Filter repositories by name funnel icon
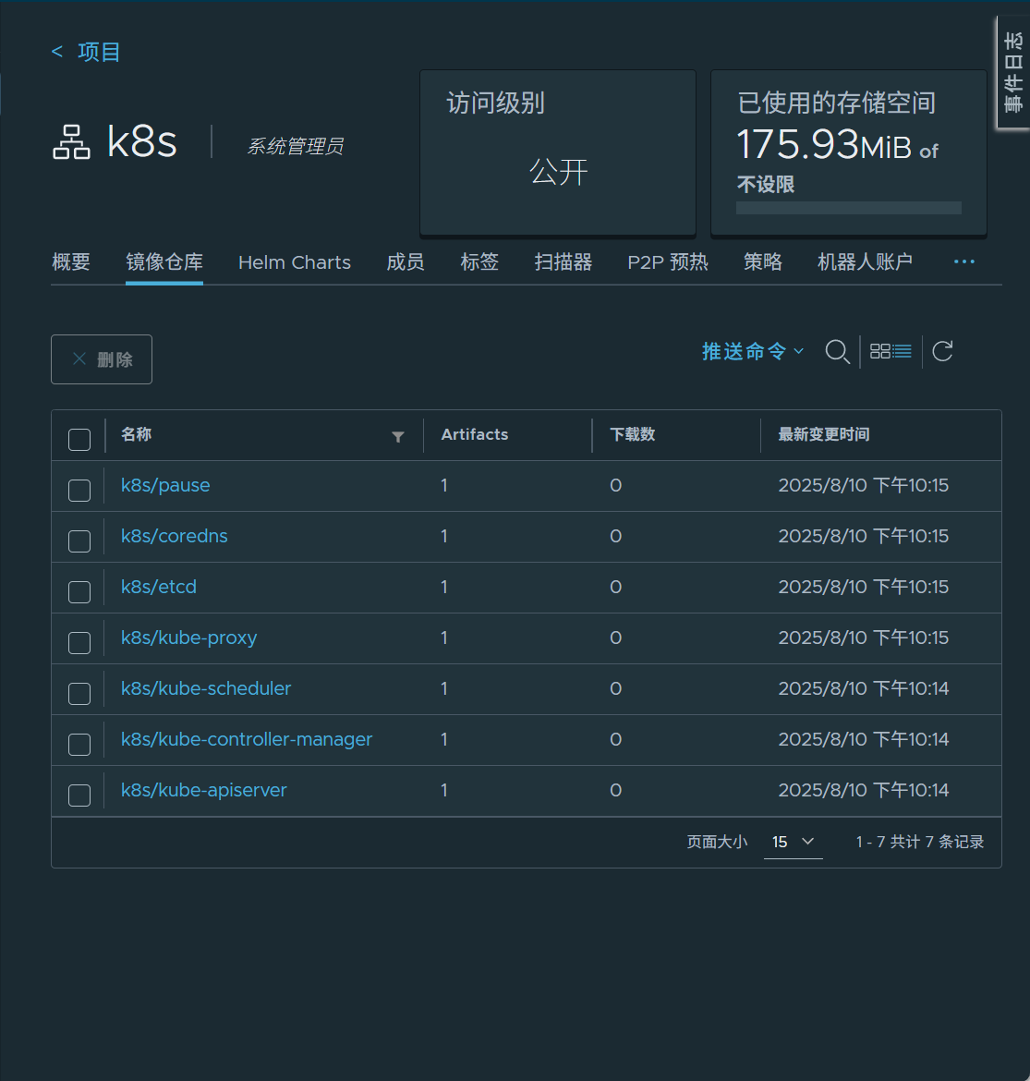 tap(398, 437)
